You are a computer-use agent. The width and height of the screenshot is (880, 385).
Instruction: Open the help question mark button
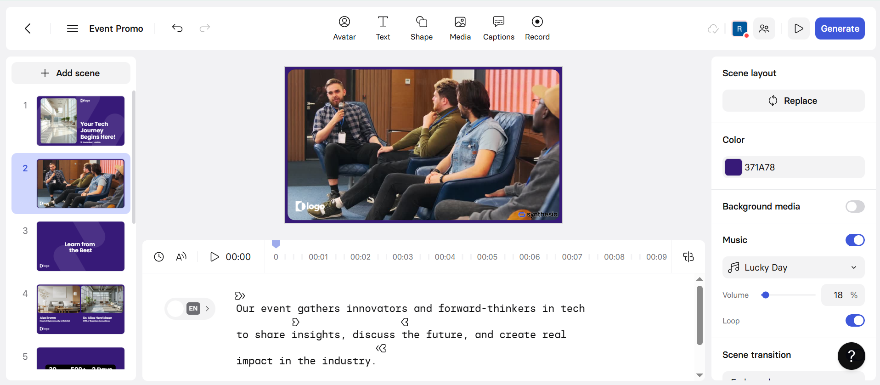pyautogui.click(x=851, y=356)
